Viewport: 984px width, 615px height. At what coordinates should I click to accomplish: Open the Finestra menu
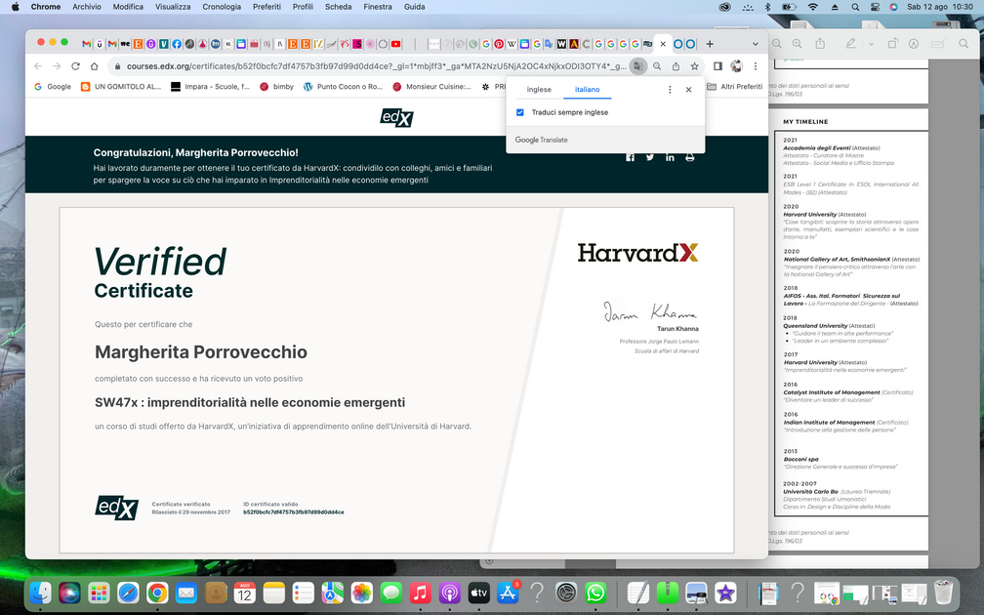(x=377, y=7)
